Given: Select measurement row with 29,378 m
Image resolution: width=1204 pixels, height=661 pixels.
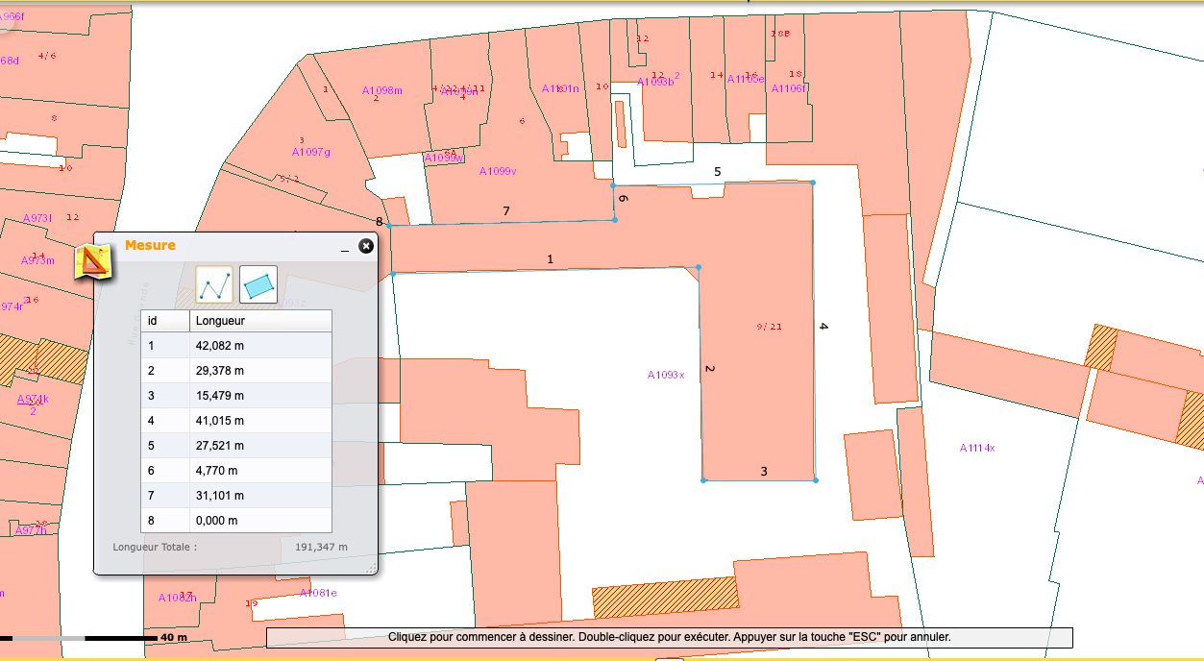Looking at the screenshot, I should click(x=235, y=371).
